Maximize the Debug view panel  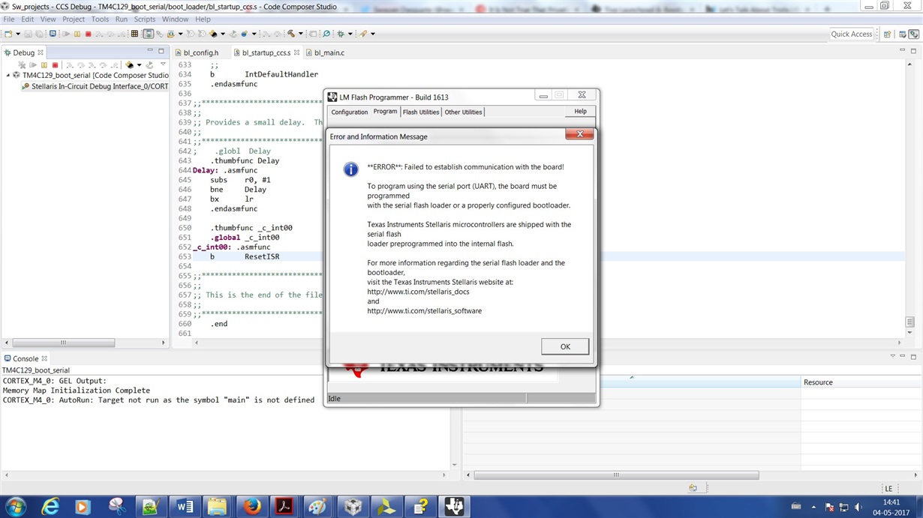coord(161,51)
